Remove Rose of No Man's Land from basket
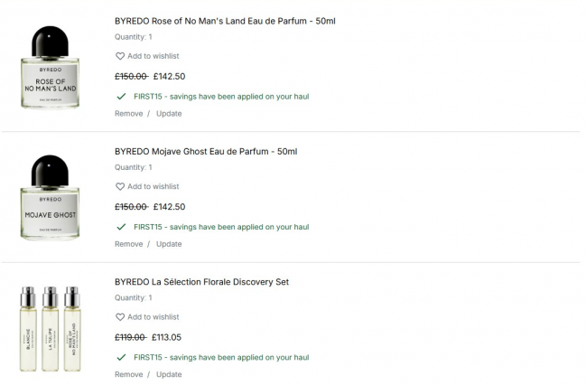The width and height of the screenshot is (586, 385). 128,114
